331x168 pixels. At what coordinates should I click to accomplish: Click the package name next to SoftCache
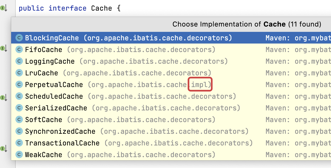tap(141, 120)
